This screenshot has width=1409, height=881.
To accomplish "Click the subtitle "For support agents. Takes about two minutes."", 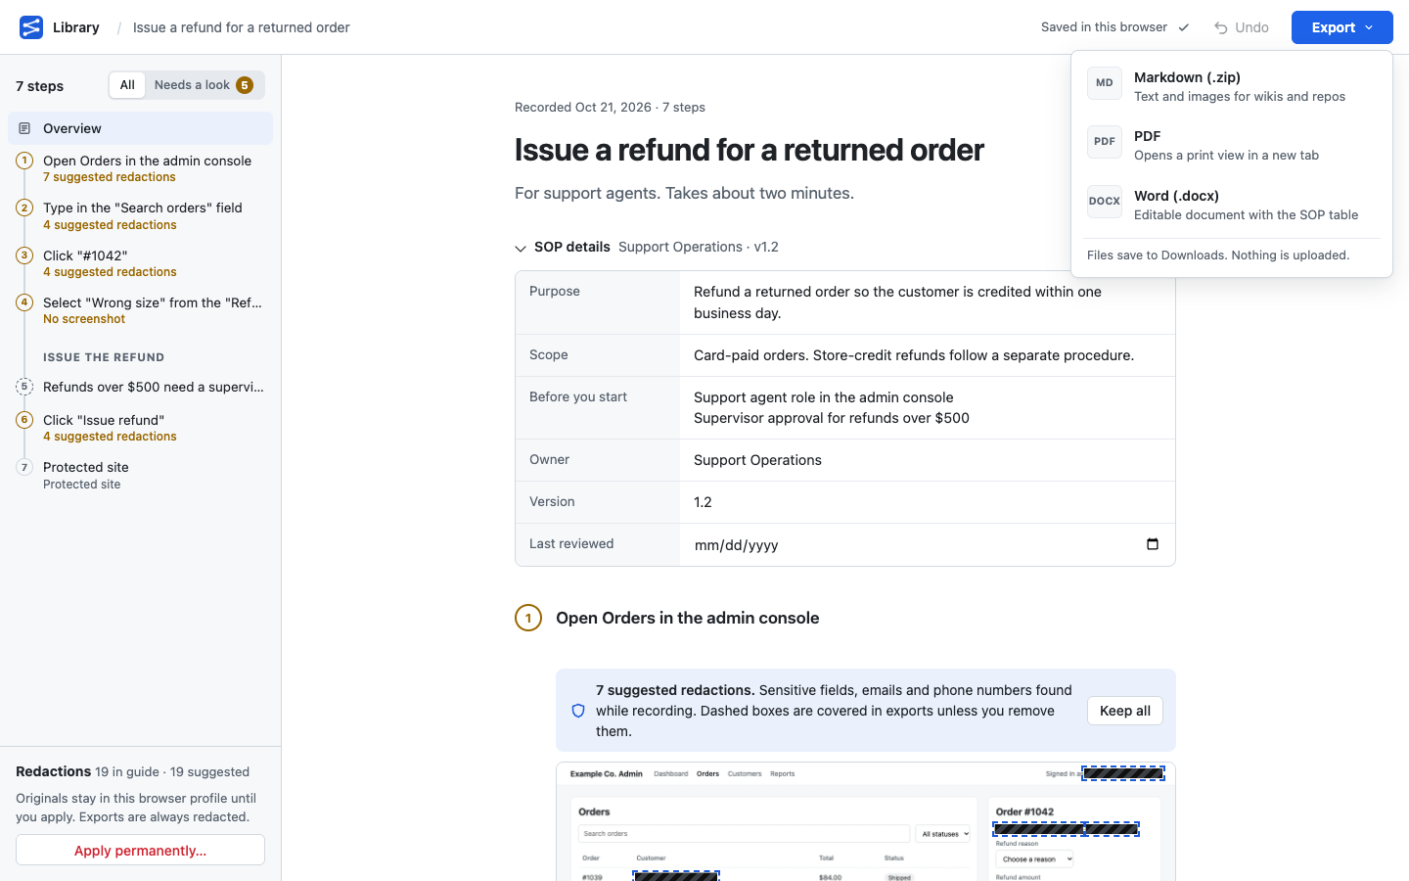I will pos(684,193).
